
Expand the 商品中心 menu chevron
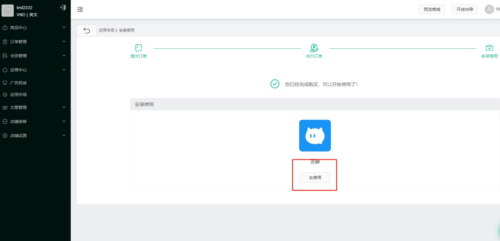[64, 28]
